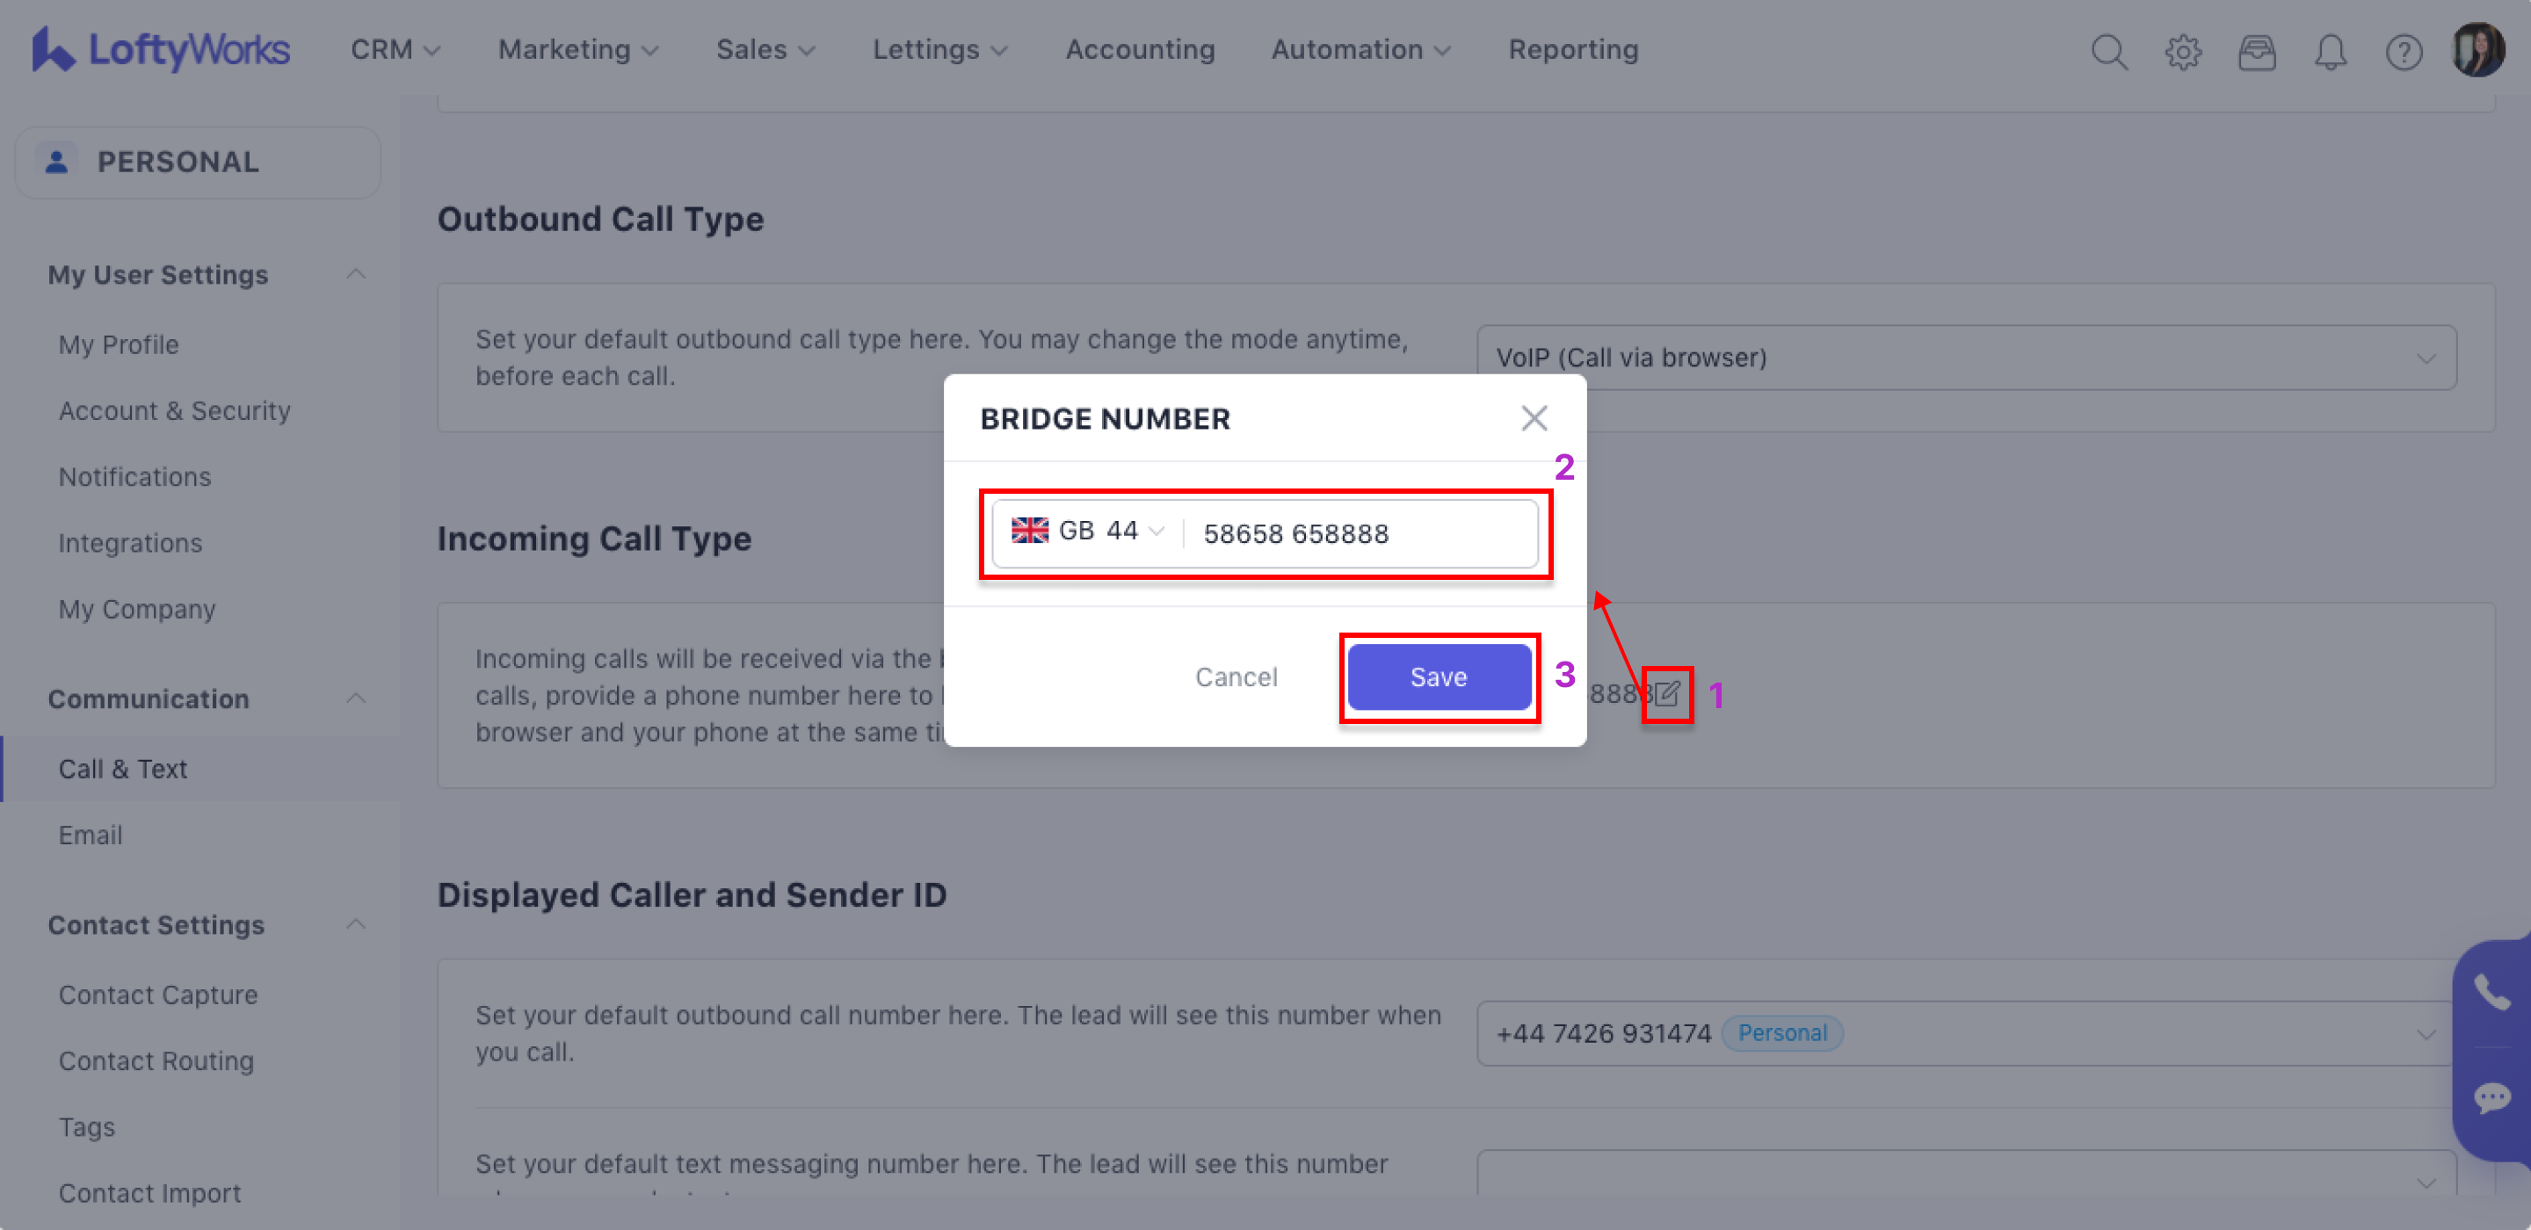Close the Bridge Number dialog
This screenshot has width=2531, height=1230.
pyautogui.click(x=1534, y=418)
